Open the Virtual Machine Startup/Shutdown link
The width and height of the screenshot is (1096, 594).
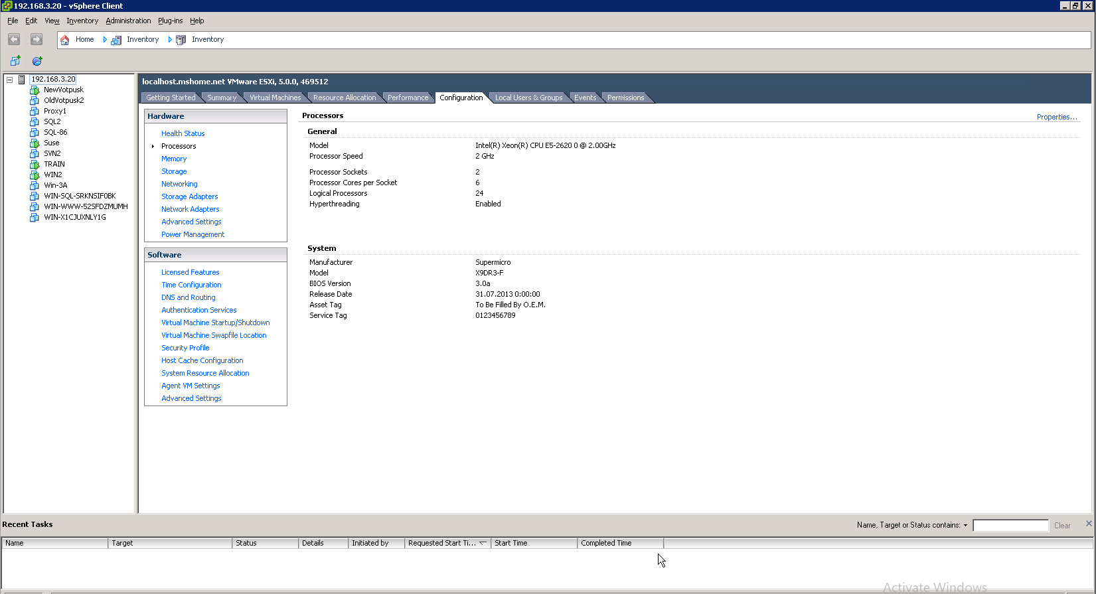215,323
